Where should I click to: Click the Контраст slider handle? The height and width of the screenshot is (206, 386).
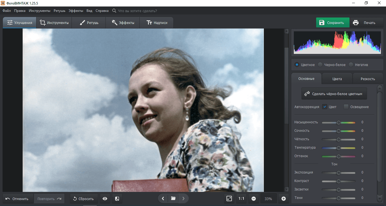coord(338,181)
